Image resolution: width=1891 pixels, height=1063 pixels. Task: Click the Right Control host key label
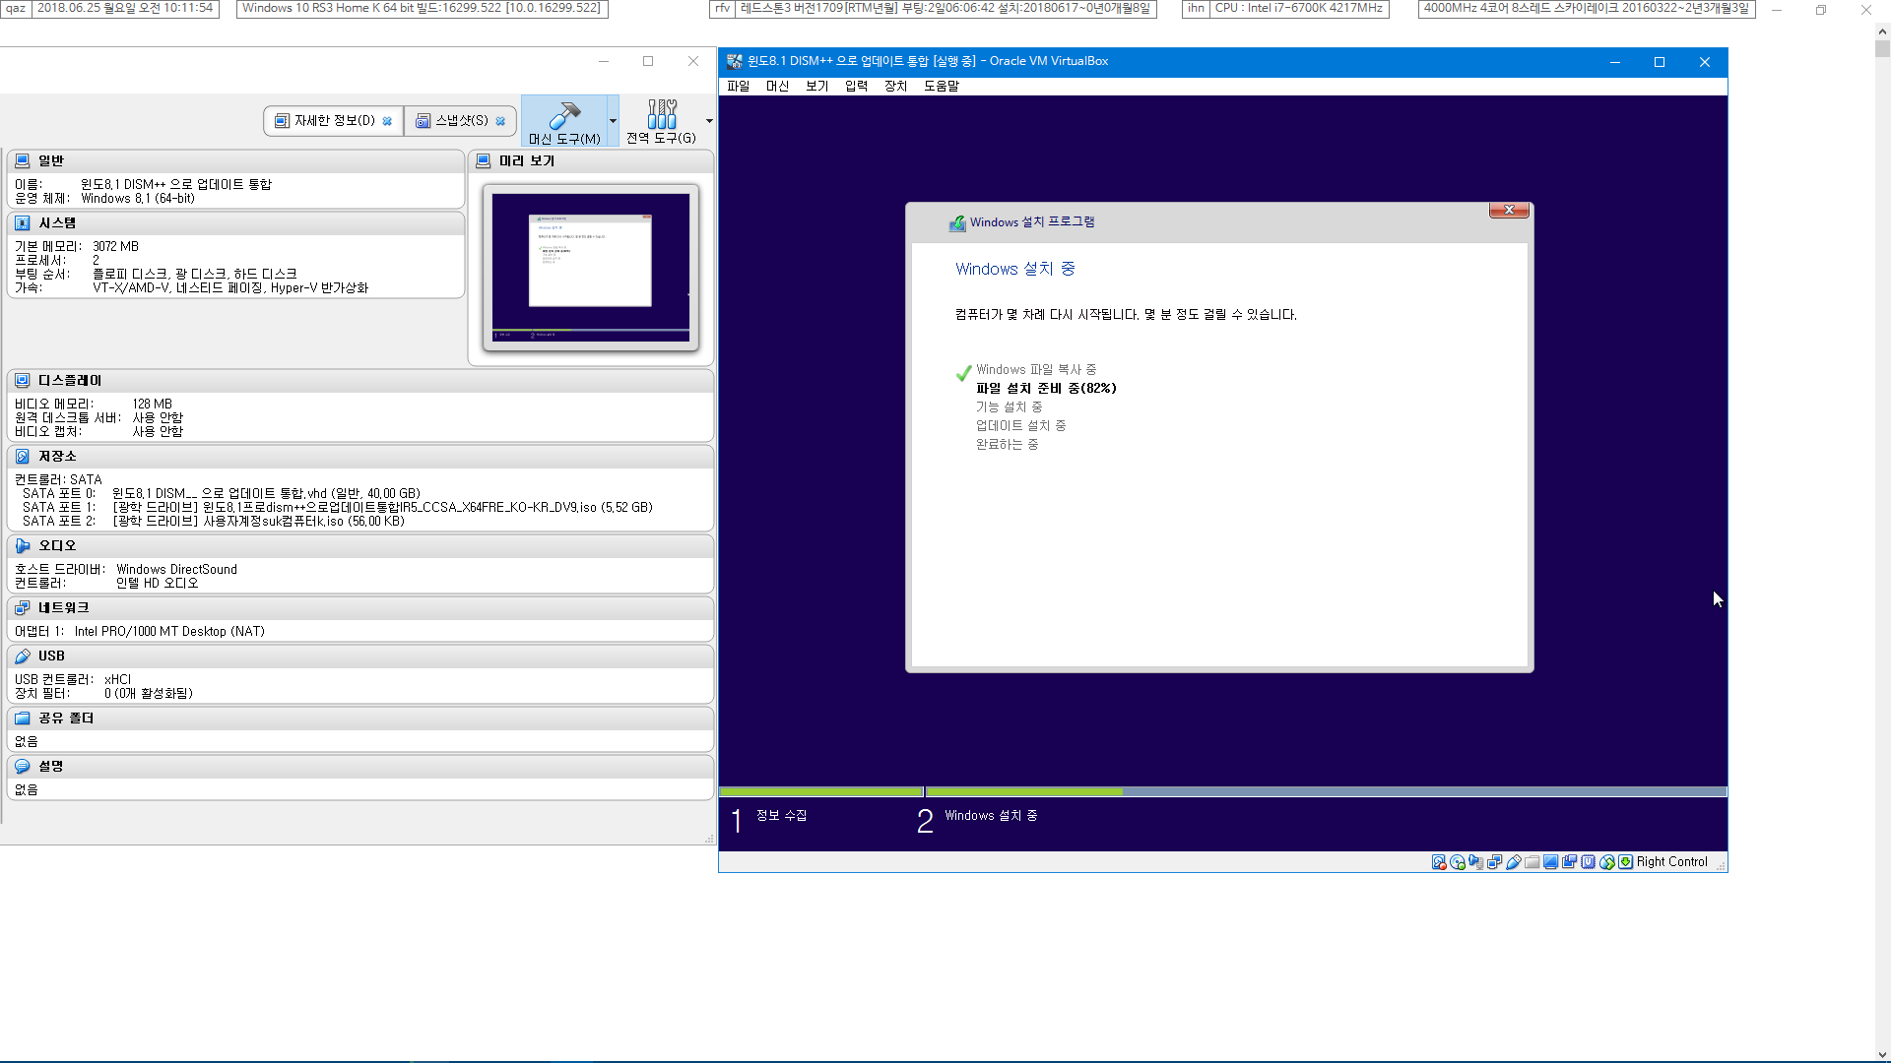pos(1671,862)
